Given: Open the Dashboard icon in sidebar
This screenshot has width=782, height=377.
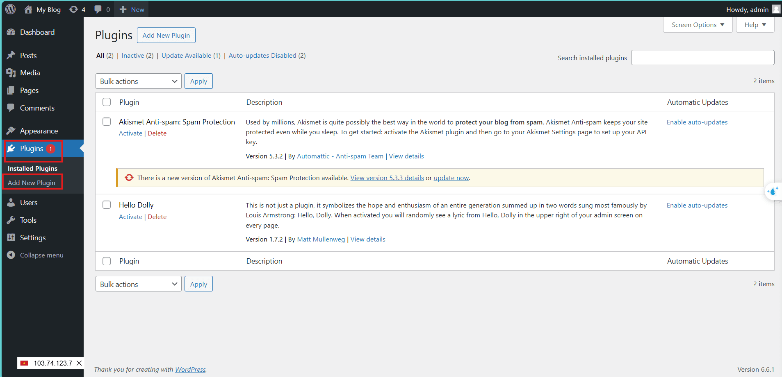Looking at the screenshot, I should (11, 32).
